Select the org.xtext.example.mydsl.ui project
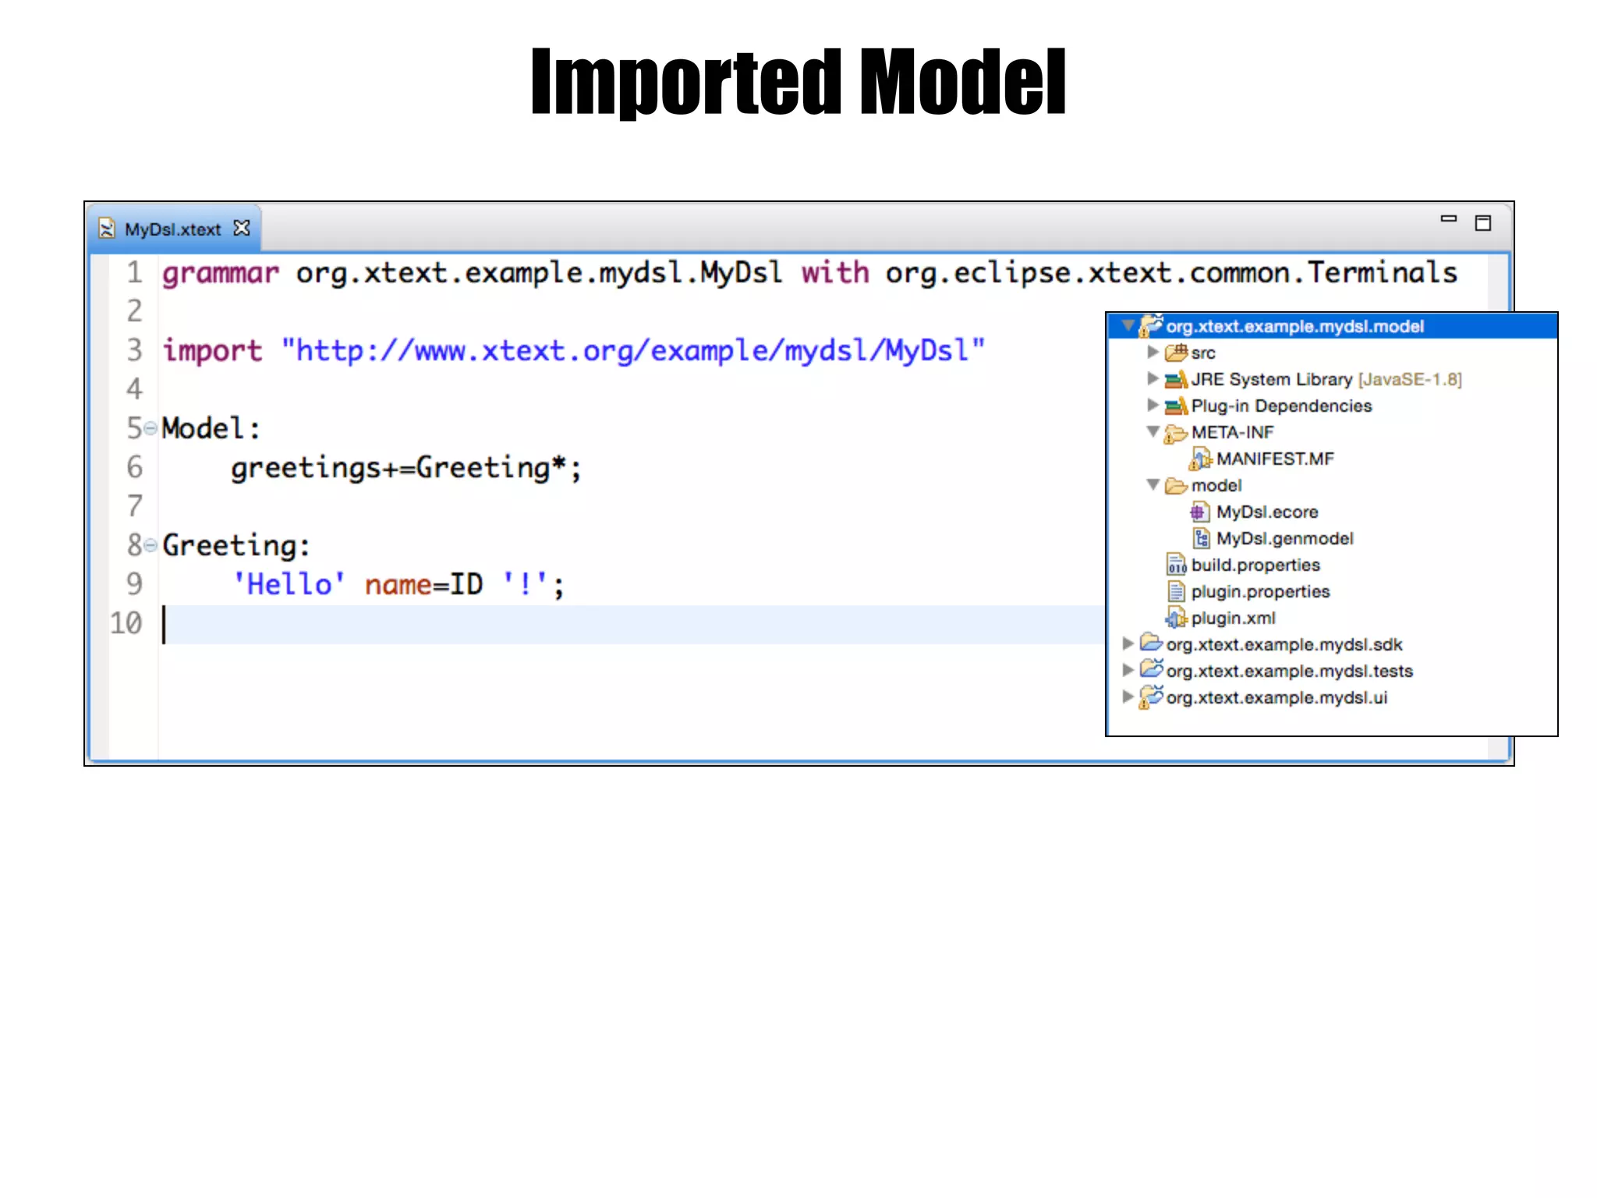The width and height of the screenshot is (1597, 1198). [x=1277, y=697]
